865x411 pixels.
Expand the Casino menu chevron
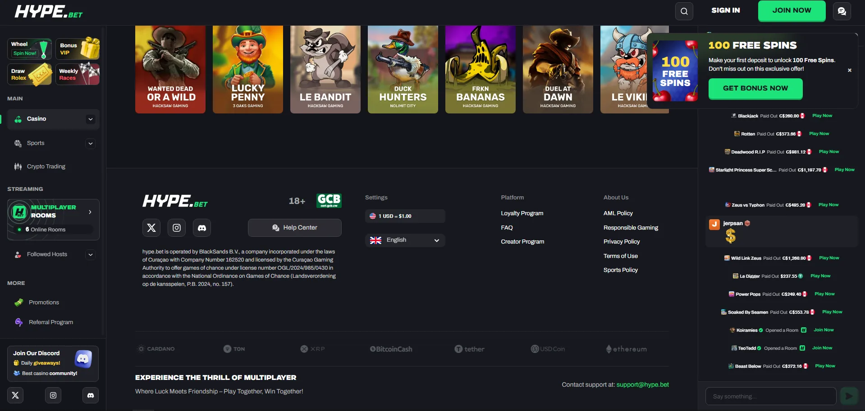[x=91, y=119]
